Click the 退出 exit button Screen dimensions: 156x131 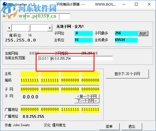(x=132, y=127)
